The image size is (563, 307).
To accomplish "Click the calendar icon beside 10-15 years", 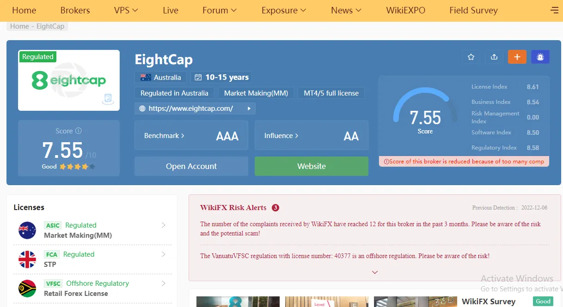I will [x=198, y=77].
